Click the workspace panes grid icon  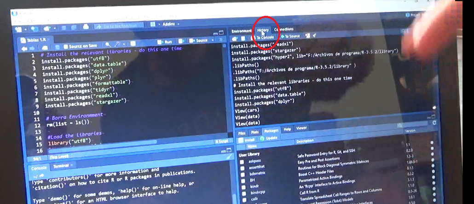point(153,24)
